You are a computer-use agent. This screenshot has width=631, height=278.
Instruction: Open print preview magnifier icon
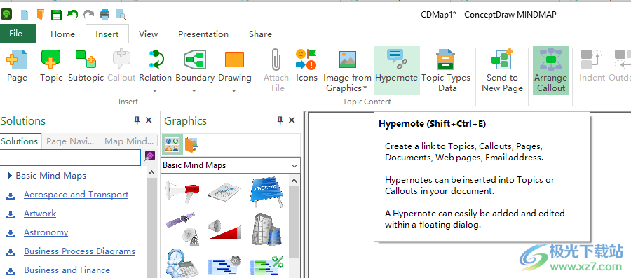click(121, 15)
